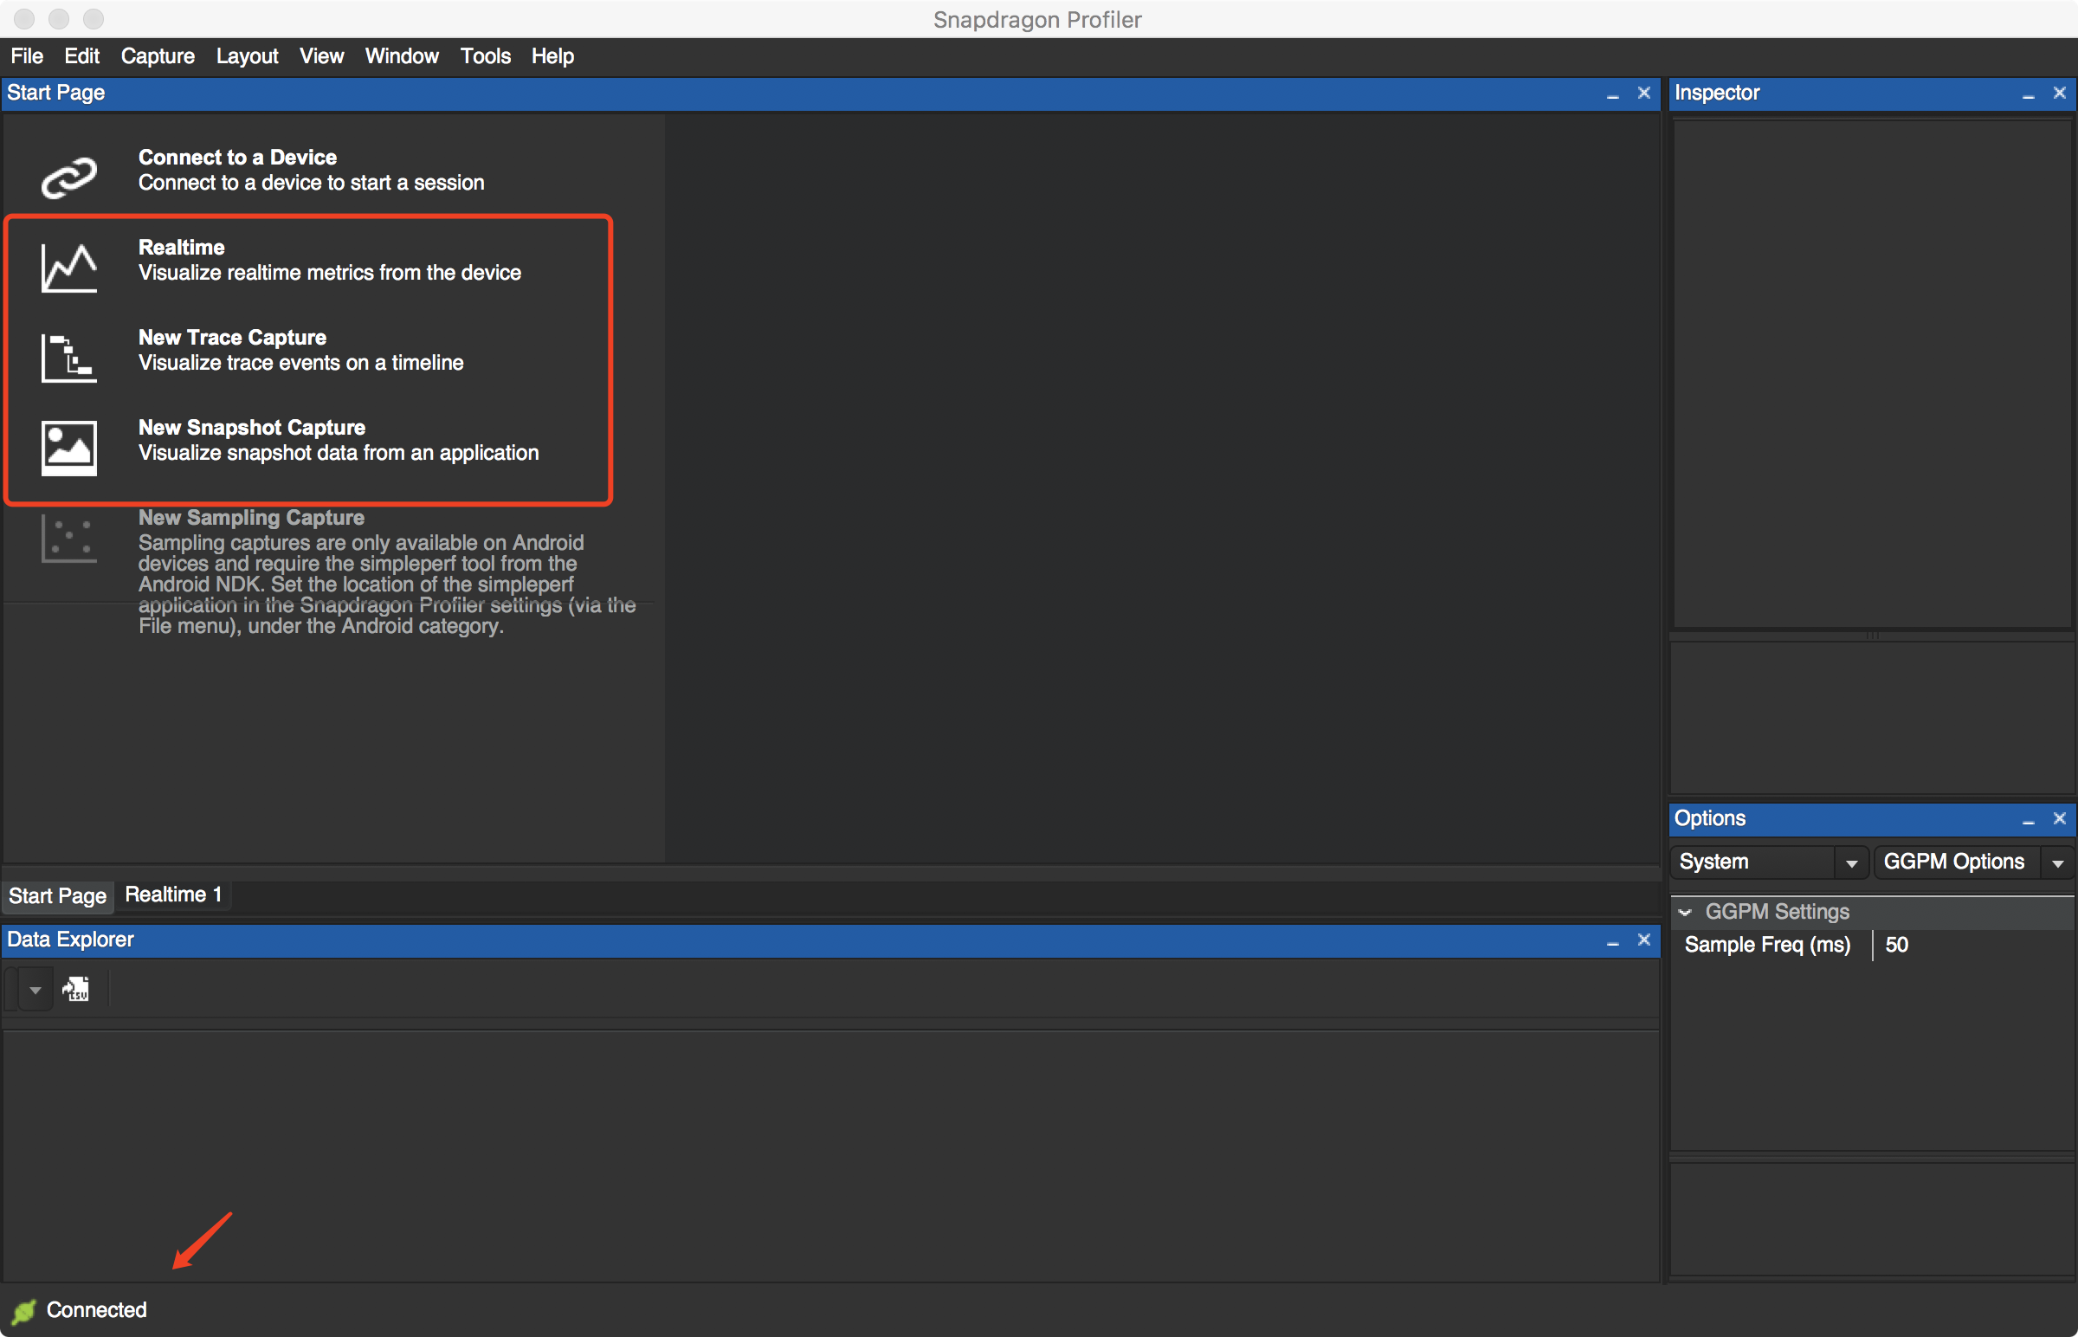Open the System dropdown in Options
The width and height of the screenshot is (2078, 1337).
[1850, 862]
